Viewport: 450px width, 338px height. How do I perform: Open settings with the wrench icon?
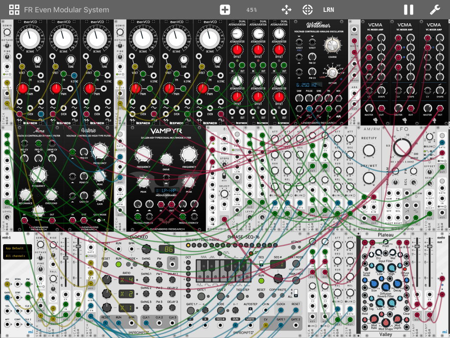[x=435, y=10]
